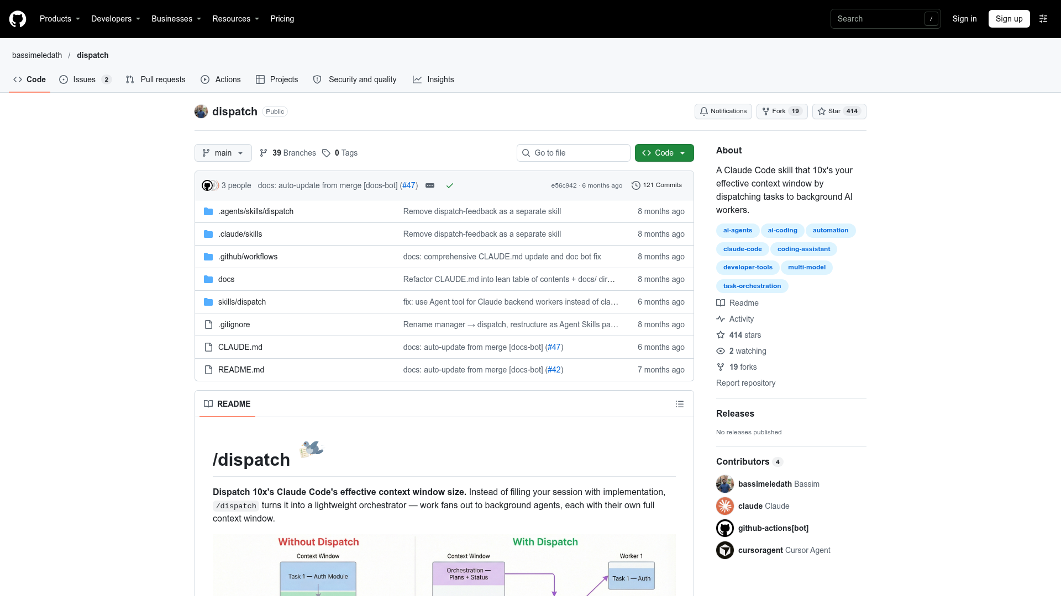The image size is (1061, 596).
Task: Expand the Businesses menu
Action: (176, 19)
